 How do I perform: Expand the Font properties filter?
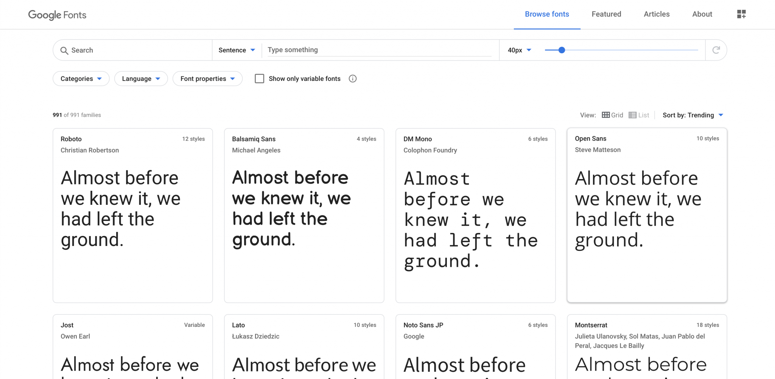(207, 79)
